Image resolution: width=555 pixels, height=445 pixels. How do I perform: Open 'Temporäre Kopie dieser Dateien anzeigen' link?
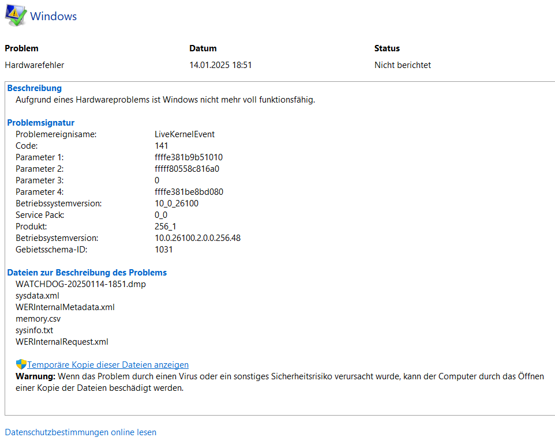[x=108, y=365]
